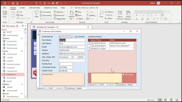This screenshot has height=102, width=182.
Task: Go to first customer record in navigator
Action: pyautogui.click(x=45, y=88)
